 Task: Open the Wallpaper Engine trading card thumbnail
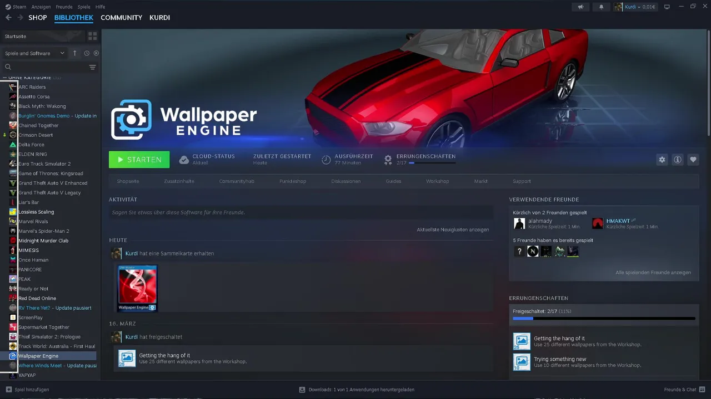click(137, 288)
